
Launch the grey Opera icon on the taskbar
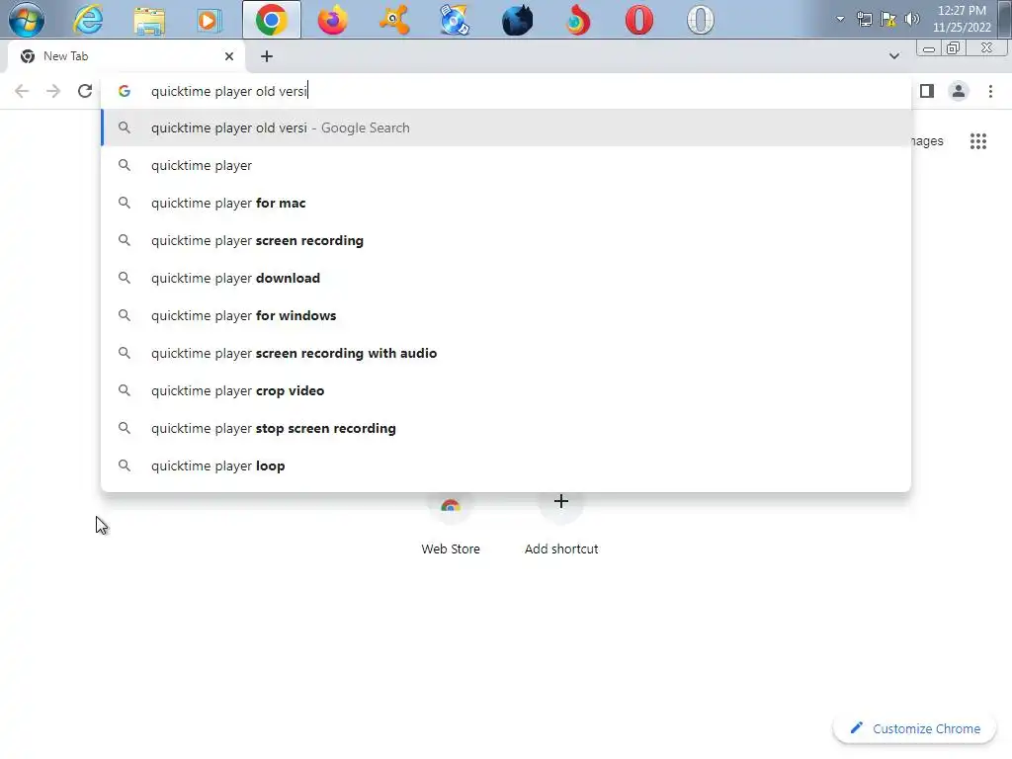pos(701,20)
